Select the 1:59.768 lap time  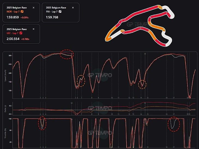click(52, 17)
